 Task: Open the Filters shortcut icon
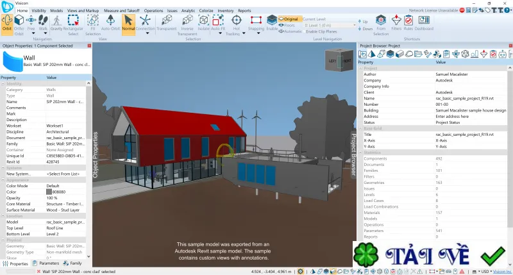396,23
